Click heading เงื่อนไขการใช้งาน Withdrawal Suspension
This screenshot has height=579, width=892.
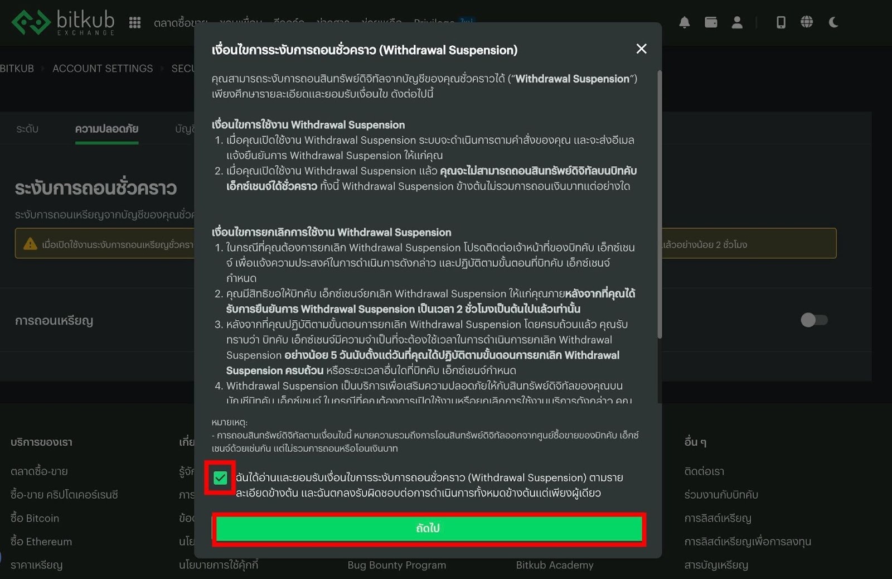click(x=308, y=124)
